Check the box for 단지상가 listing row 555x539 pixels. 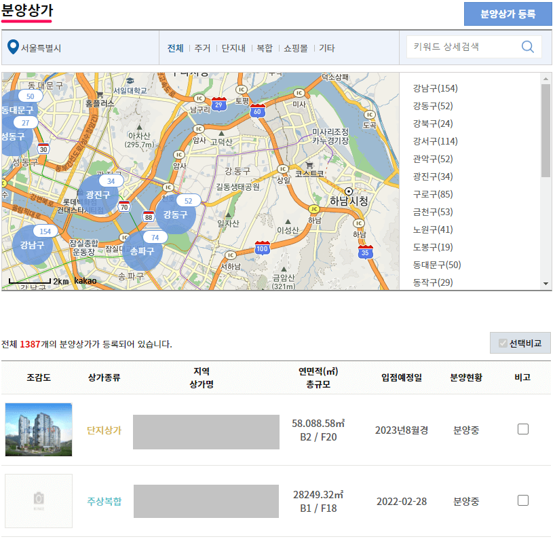point(523,429)
